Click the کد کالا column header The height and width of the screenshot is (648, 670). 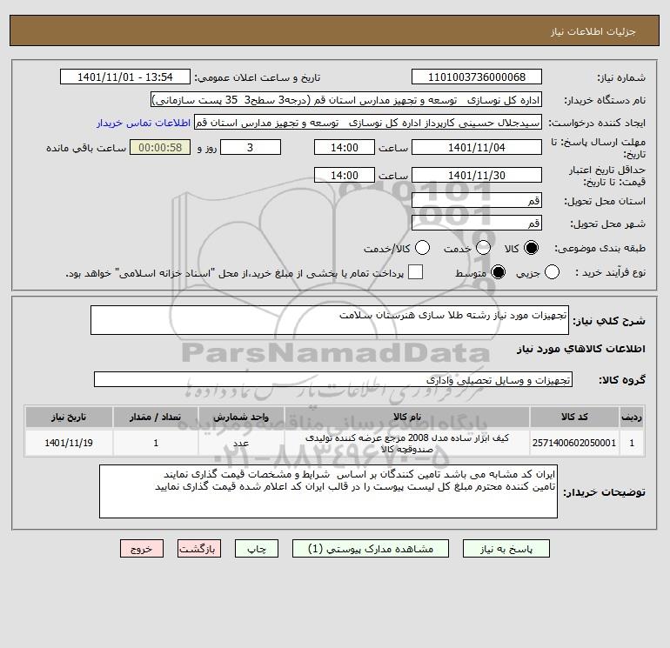[574, 417]
